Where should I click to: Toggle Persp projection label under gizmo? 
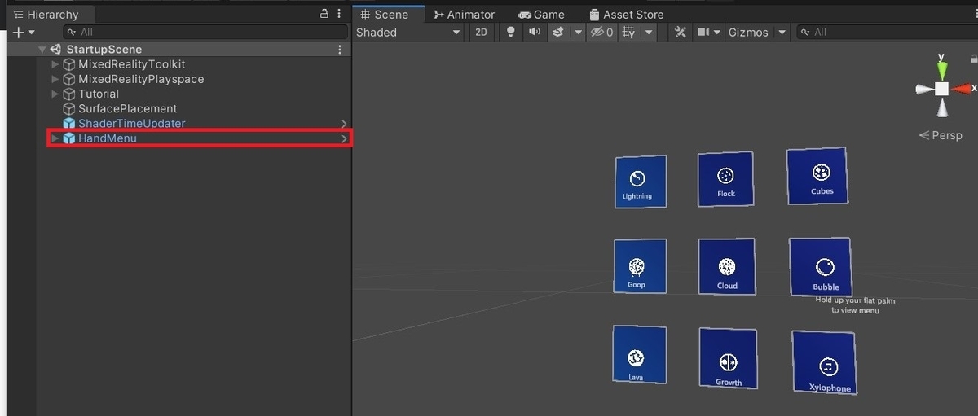coord(940,135)
